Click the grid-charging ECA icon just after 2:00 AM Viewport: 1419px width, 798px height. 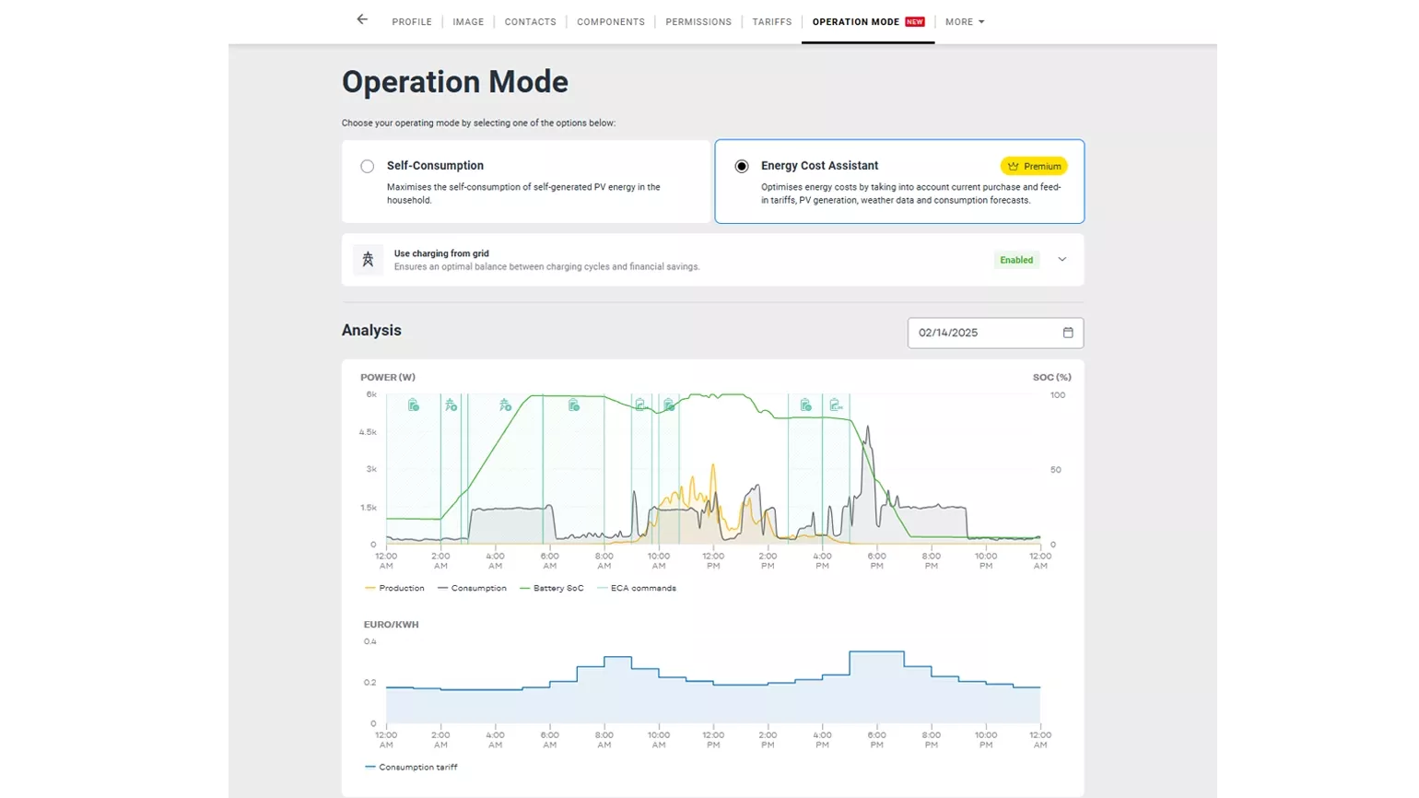451,405
